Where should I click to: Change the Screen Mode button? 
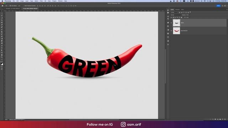pyautogui.click(x=2, y=69)
